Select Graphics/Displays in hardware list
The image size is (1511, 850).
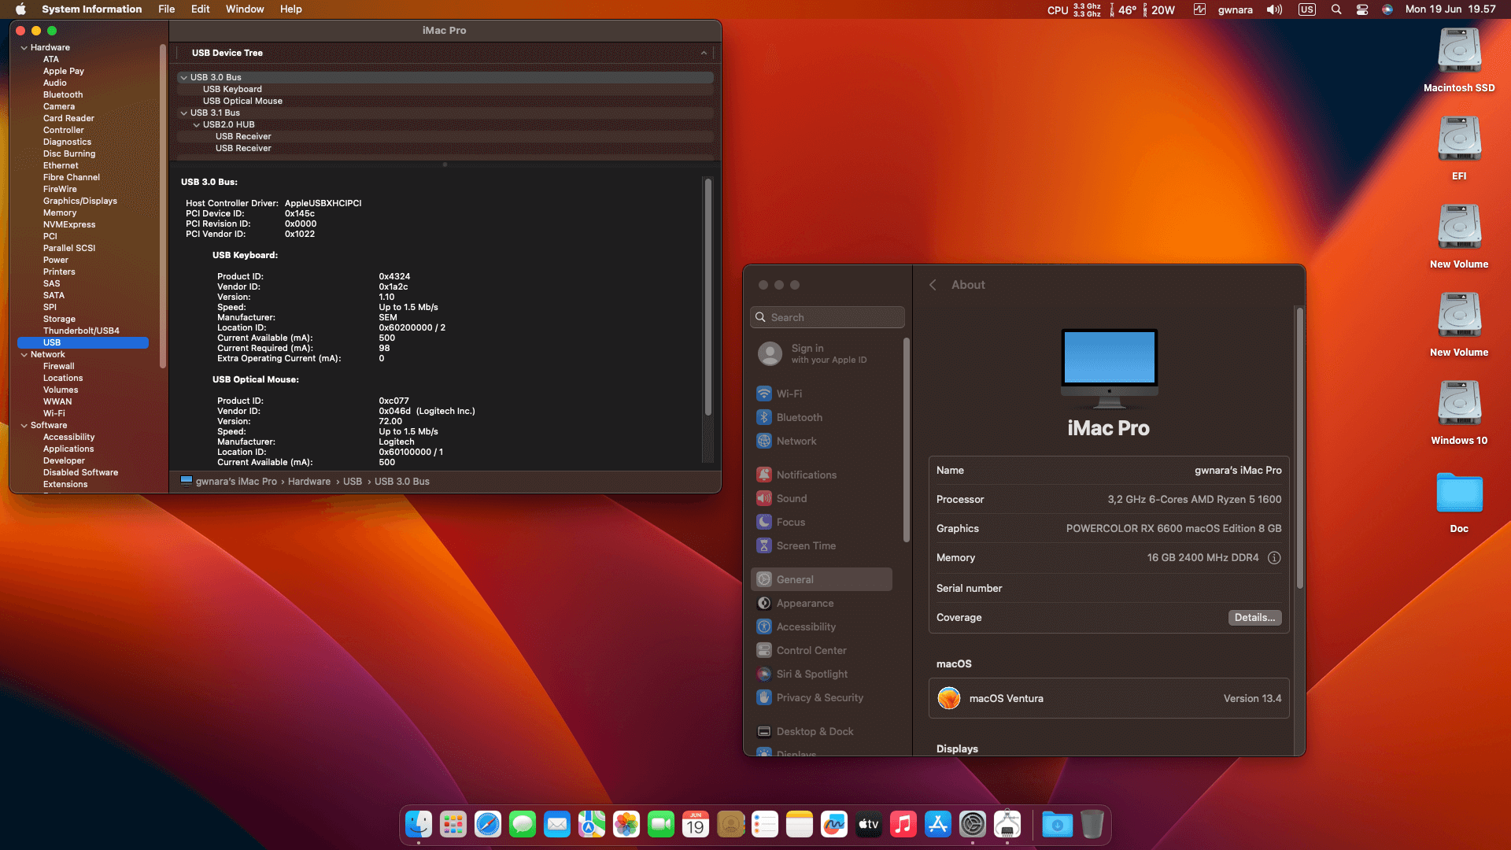tap(79, 201)
